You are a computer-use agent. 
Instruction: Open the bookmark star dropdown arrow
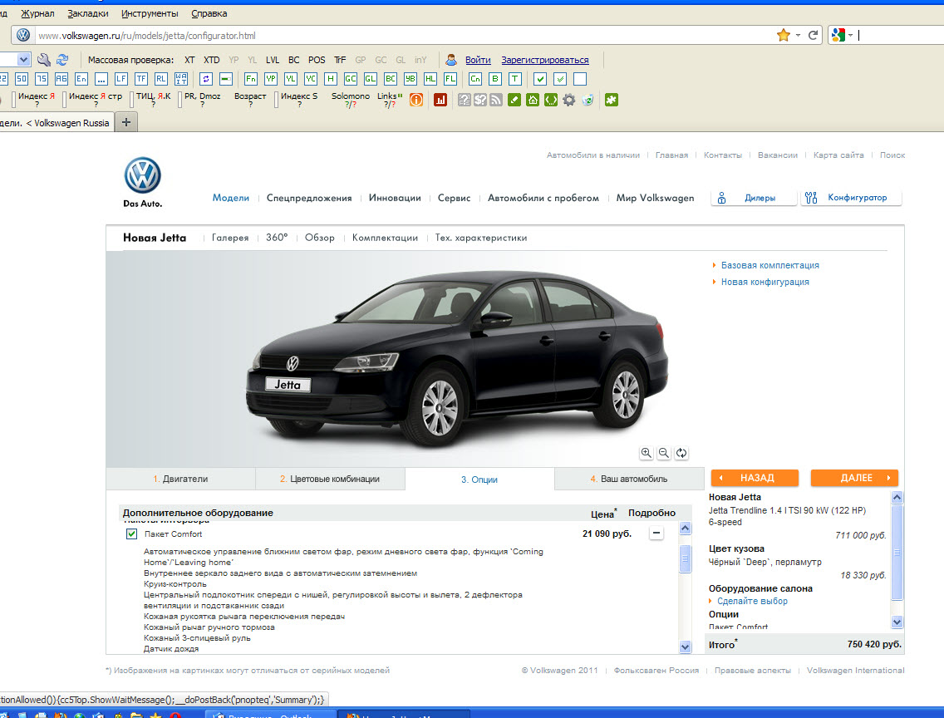798,36
